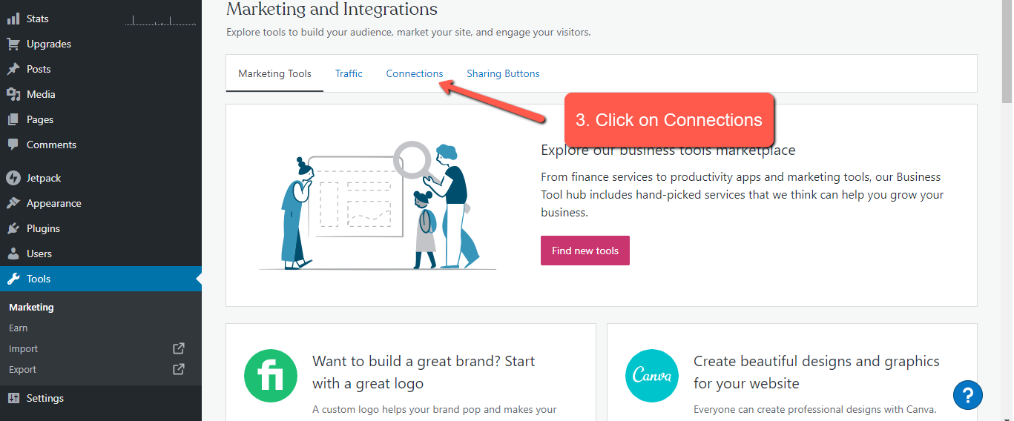The image size is (1014, 421).
Task: Click the Comments bubble icon
Action: pyautogui.click(x=13, y=145)
